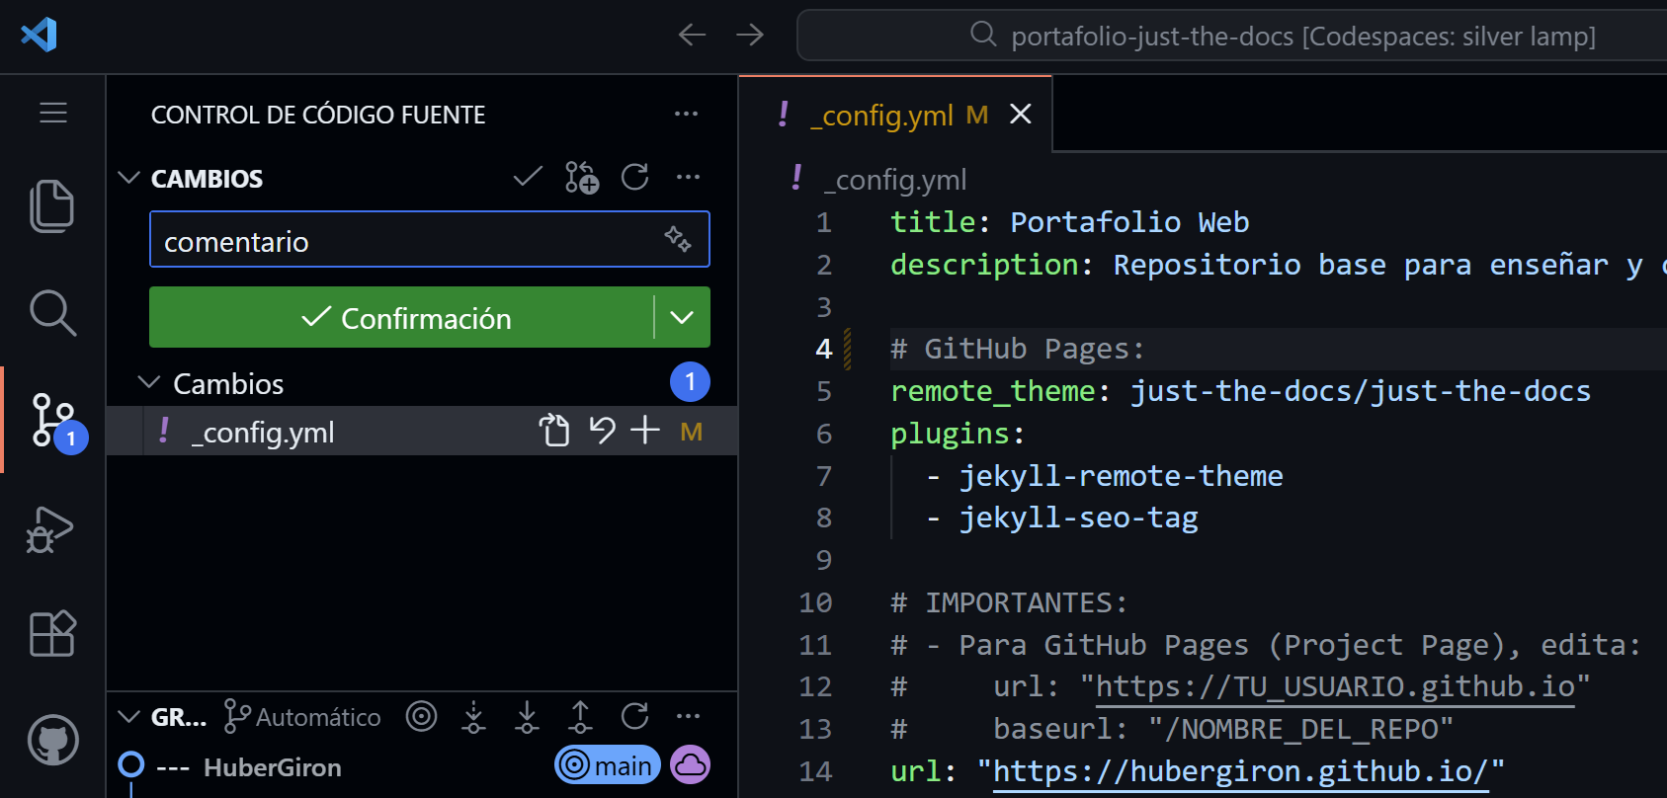The image size is (1667, 798).
Task: Click the 'plugins:' text on line 6
Action: tap(958, 434)
